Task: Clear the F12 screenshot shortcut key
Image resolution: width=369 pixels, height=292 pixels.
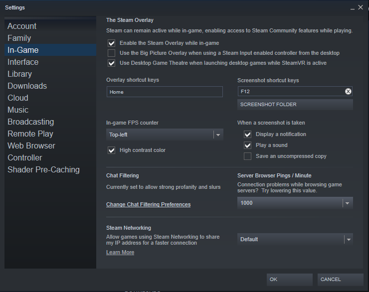Action: point(348,92)
